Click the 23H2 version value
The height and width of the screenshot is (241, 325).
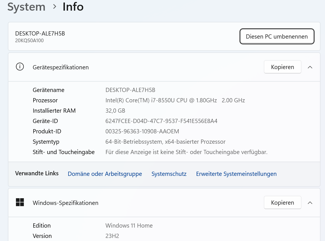[x=112, y=236]
